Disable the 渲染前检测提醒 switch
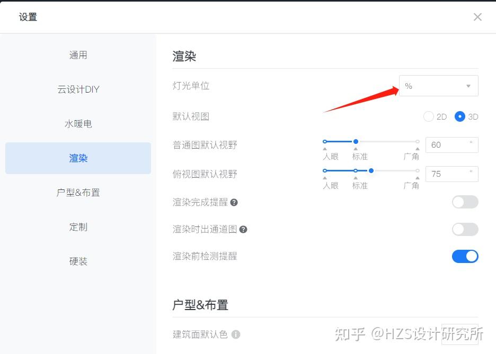496x354 pixels. 465,257
